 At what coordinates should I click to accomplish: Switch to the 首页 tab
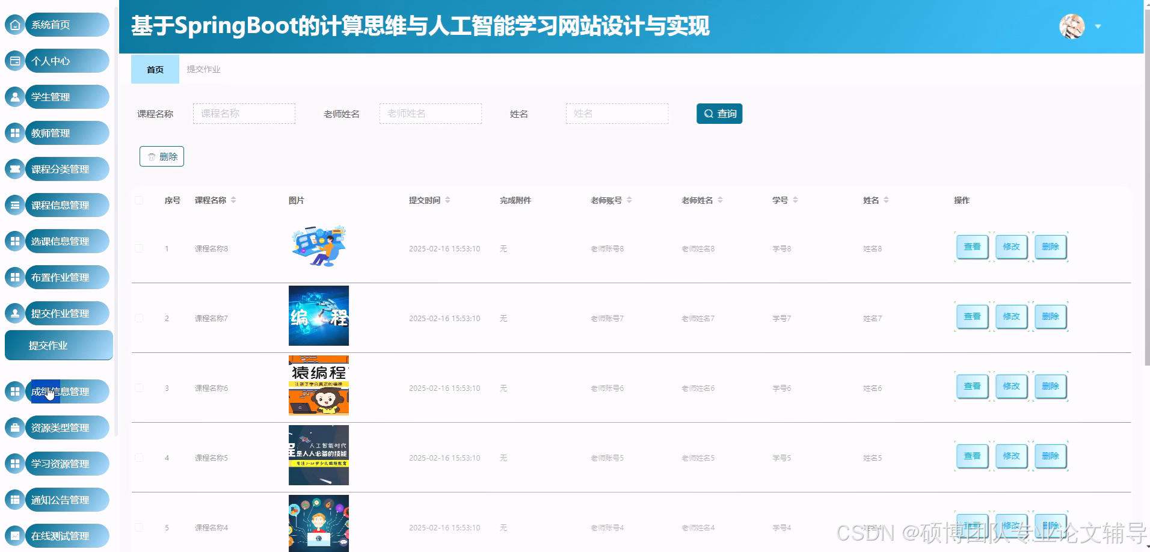point(155,69)
